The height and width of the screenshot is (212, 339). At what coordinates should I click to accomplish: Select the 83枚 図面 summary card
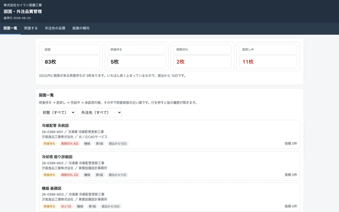pos(71,57)
